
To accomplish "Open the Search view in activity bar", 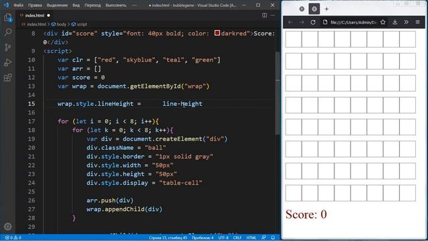I will [x=8, y=32].
